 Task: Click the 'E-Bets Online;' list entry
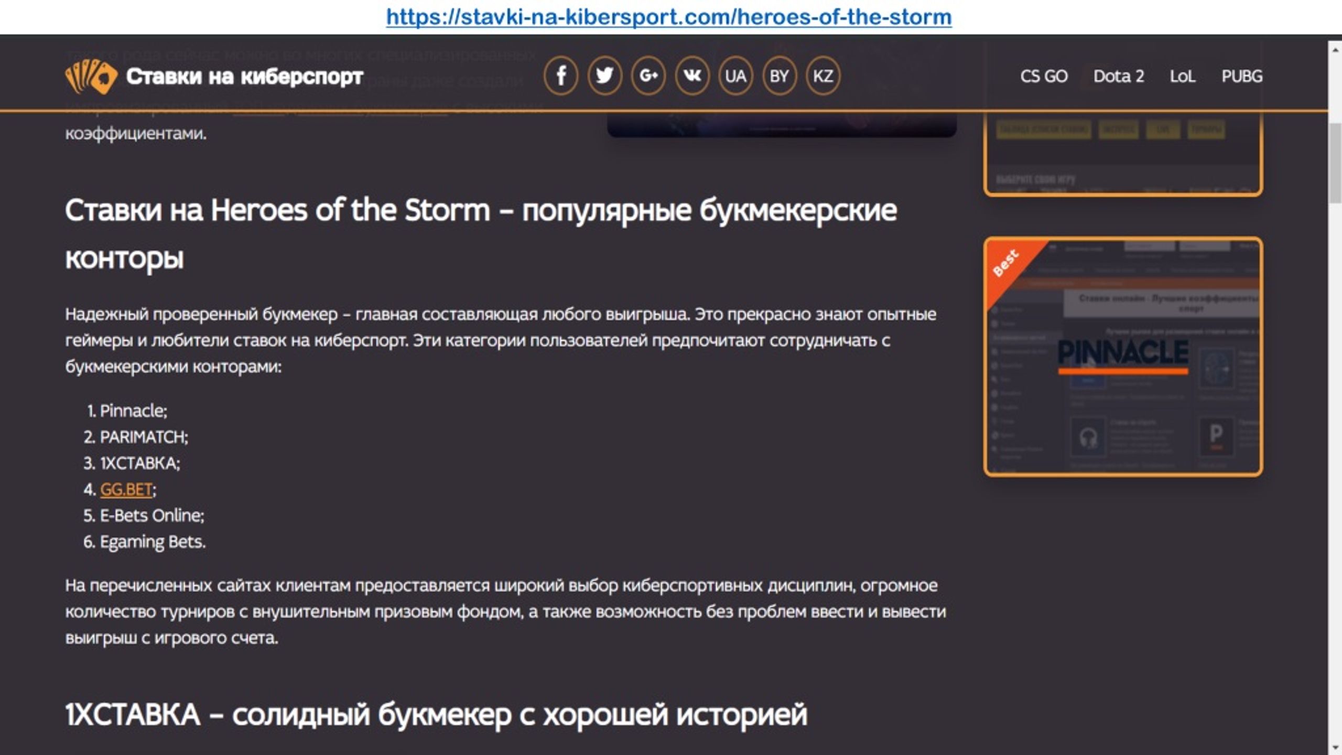click(152, 515)
